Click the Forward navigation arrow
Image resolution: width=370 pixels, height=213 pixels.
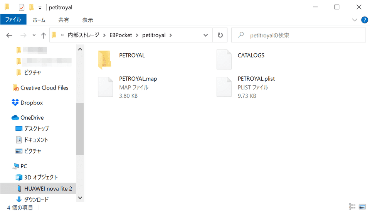[x=24, y=35]
